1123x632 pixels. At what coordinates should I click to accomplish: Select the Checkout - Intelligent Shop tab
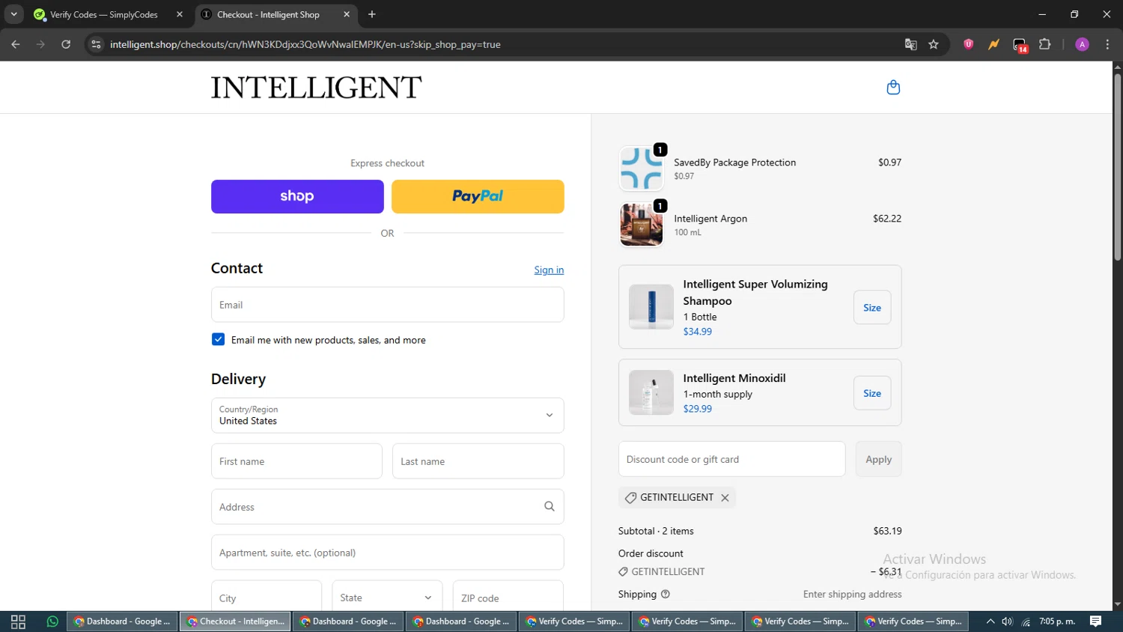(x=268, y=14)
